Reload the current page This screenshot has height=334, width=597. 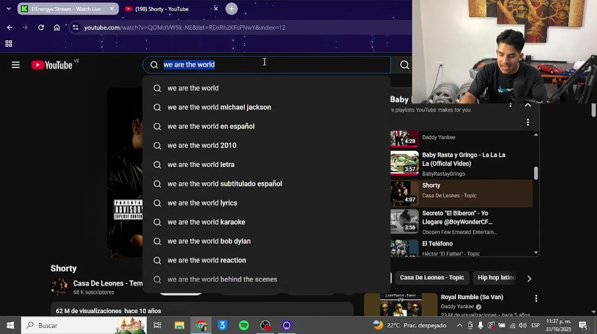coord(41,27)
